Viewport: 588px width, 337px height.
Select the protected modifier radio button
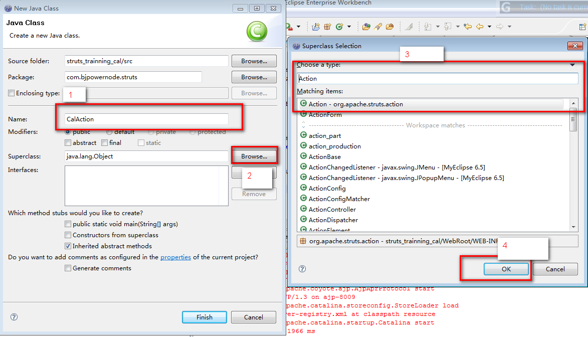click(192, 132)
